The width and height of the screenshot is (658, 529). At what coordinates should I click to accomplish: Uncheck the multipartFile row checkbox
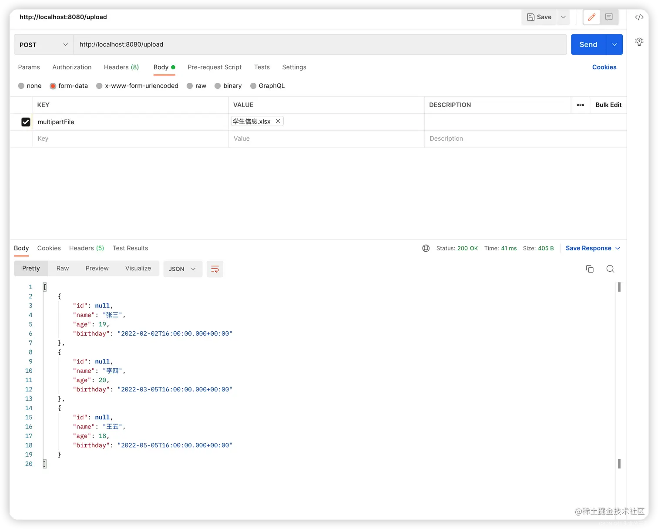[26, 122]
